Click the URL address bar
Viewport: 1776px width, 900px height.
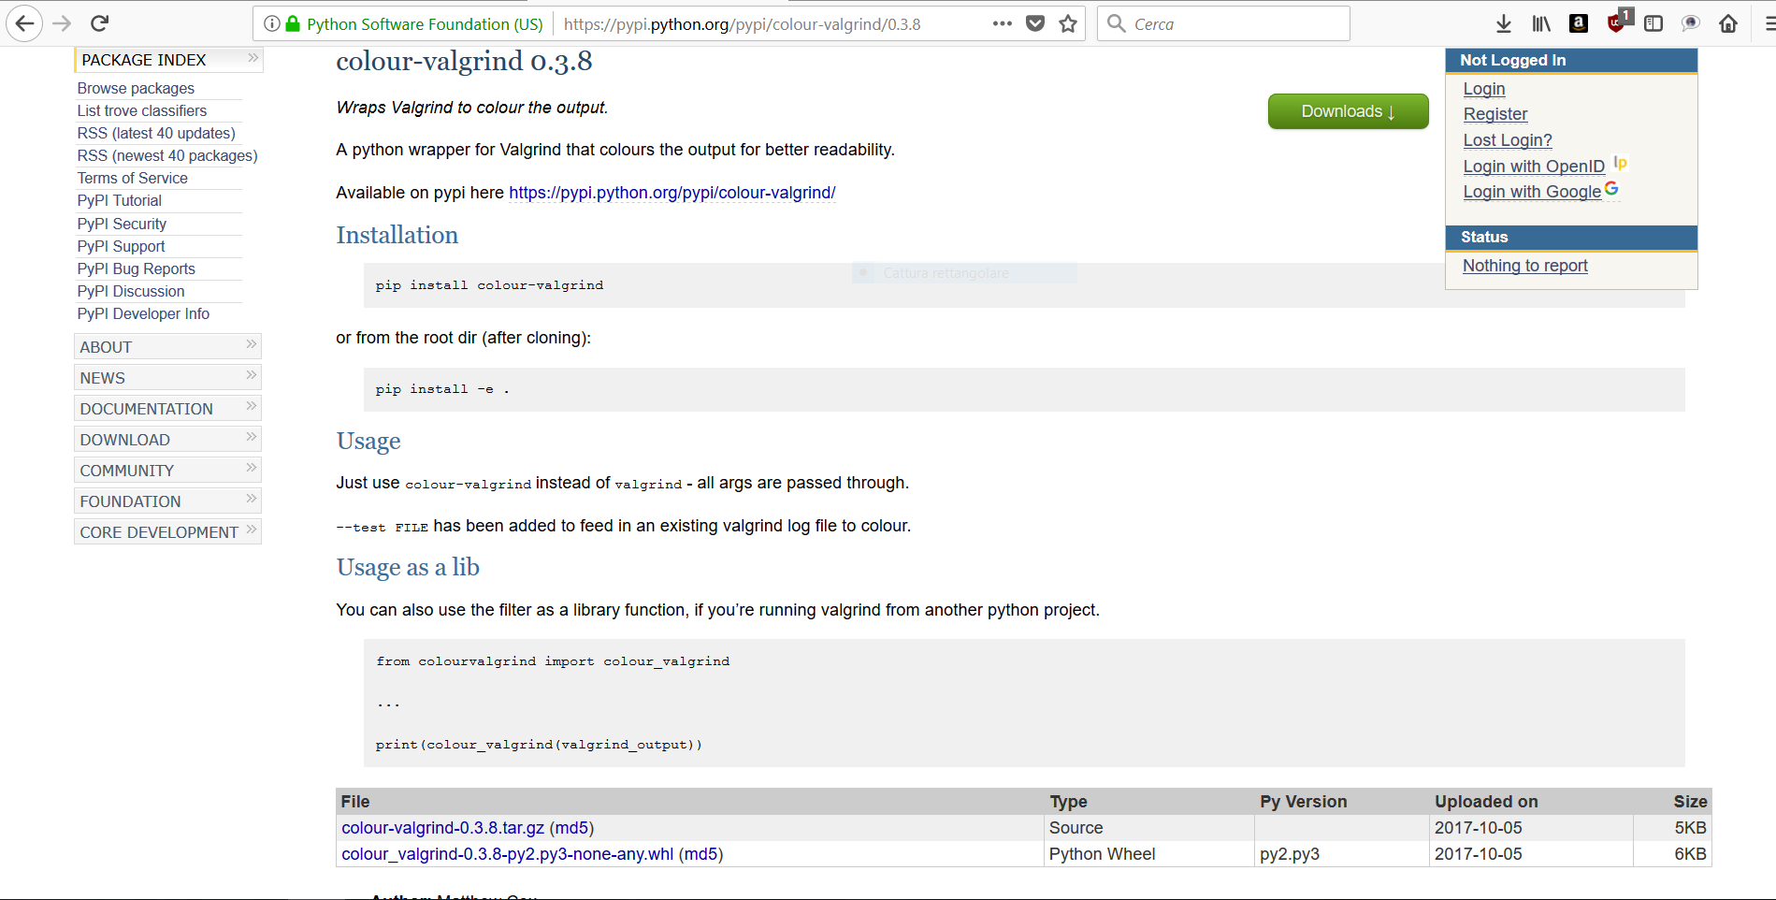pos(743,23)
